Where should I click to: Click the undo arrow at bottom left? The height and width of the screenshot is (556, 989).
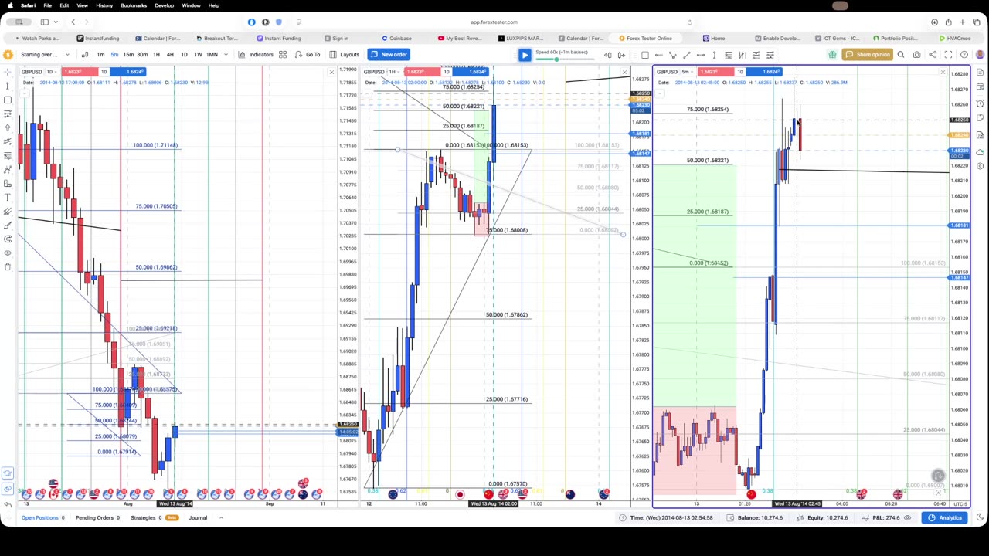(x=8, y=503)
